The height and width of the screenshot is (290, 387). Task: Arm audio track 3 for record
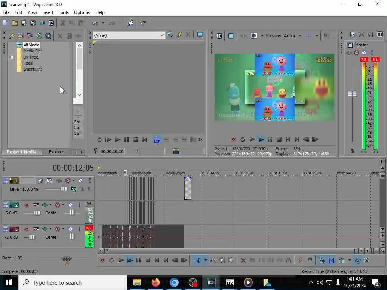click(27, 229)
